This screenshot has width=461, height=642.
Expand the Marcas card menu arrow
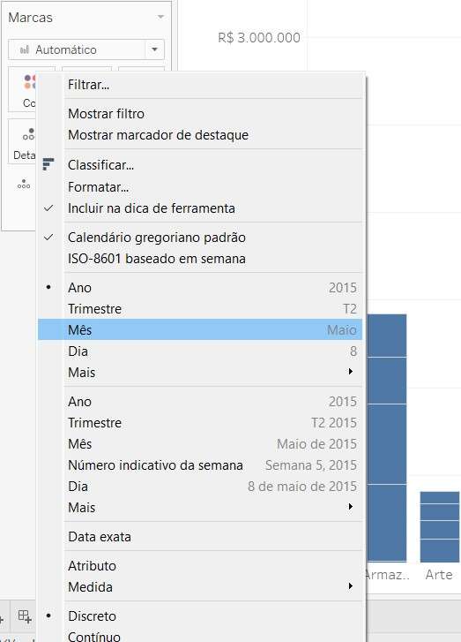pos(160,17)
